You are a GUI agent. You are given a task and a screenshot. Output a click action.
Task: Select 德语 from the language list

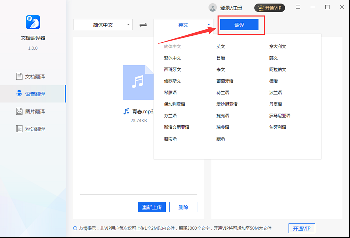click(273, 81)
